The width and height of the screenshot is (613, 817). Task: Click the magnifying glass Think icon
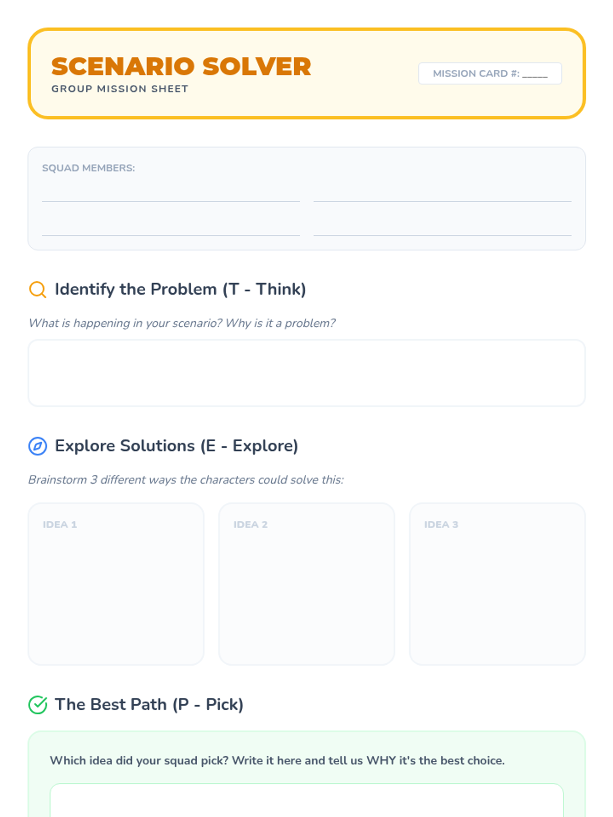point(37,290)
